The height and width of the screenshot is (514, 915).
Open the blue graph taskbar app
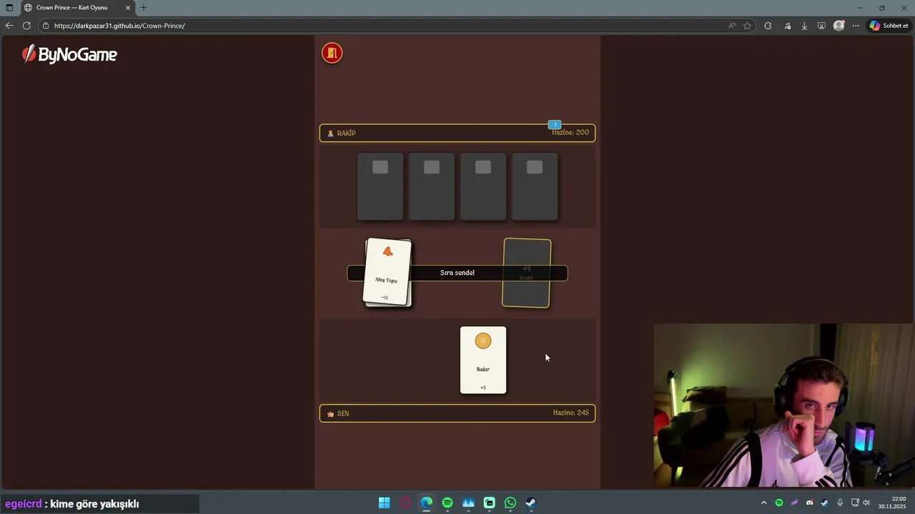coord(469,503)
